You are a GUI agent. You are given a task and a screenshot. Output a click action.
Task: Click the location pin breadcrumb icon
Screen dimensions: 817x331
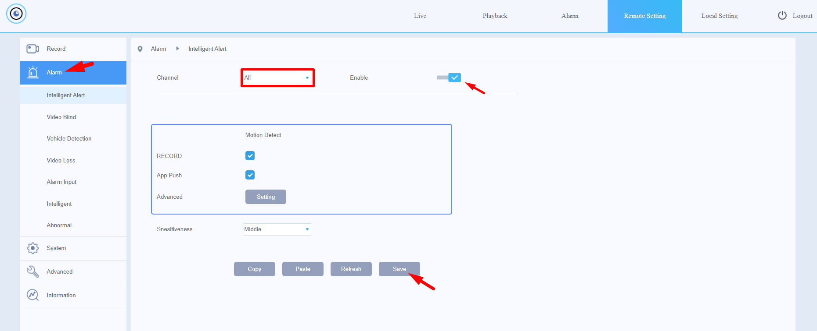140,49
